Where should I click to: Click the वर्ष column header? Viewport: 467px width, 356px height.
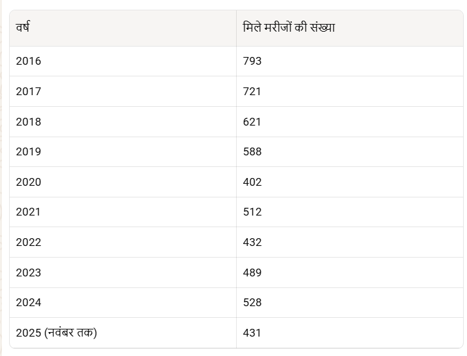coord(23,28)
